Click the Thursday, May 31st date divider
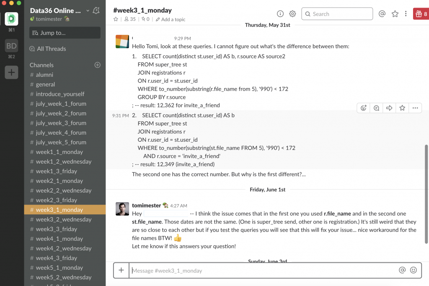The height and width of the screenshot is (286, 429). (268, 25)
